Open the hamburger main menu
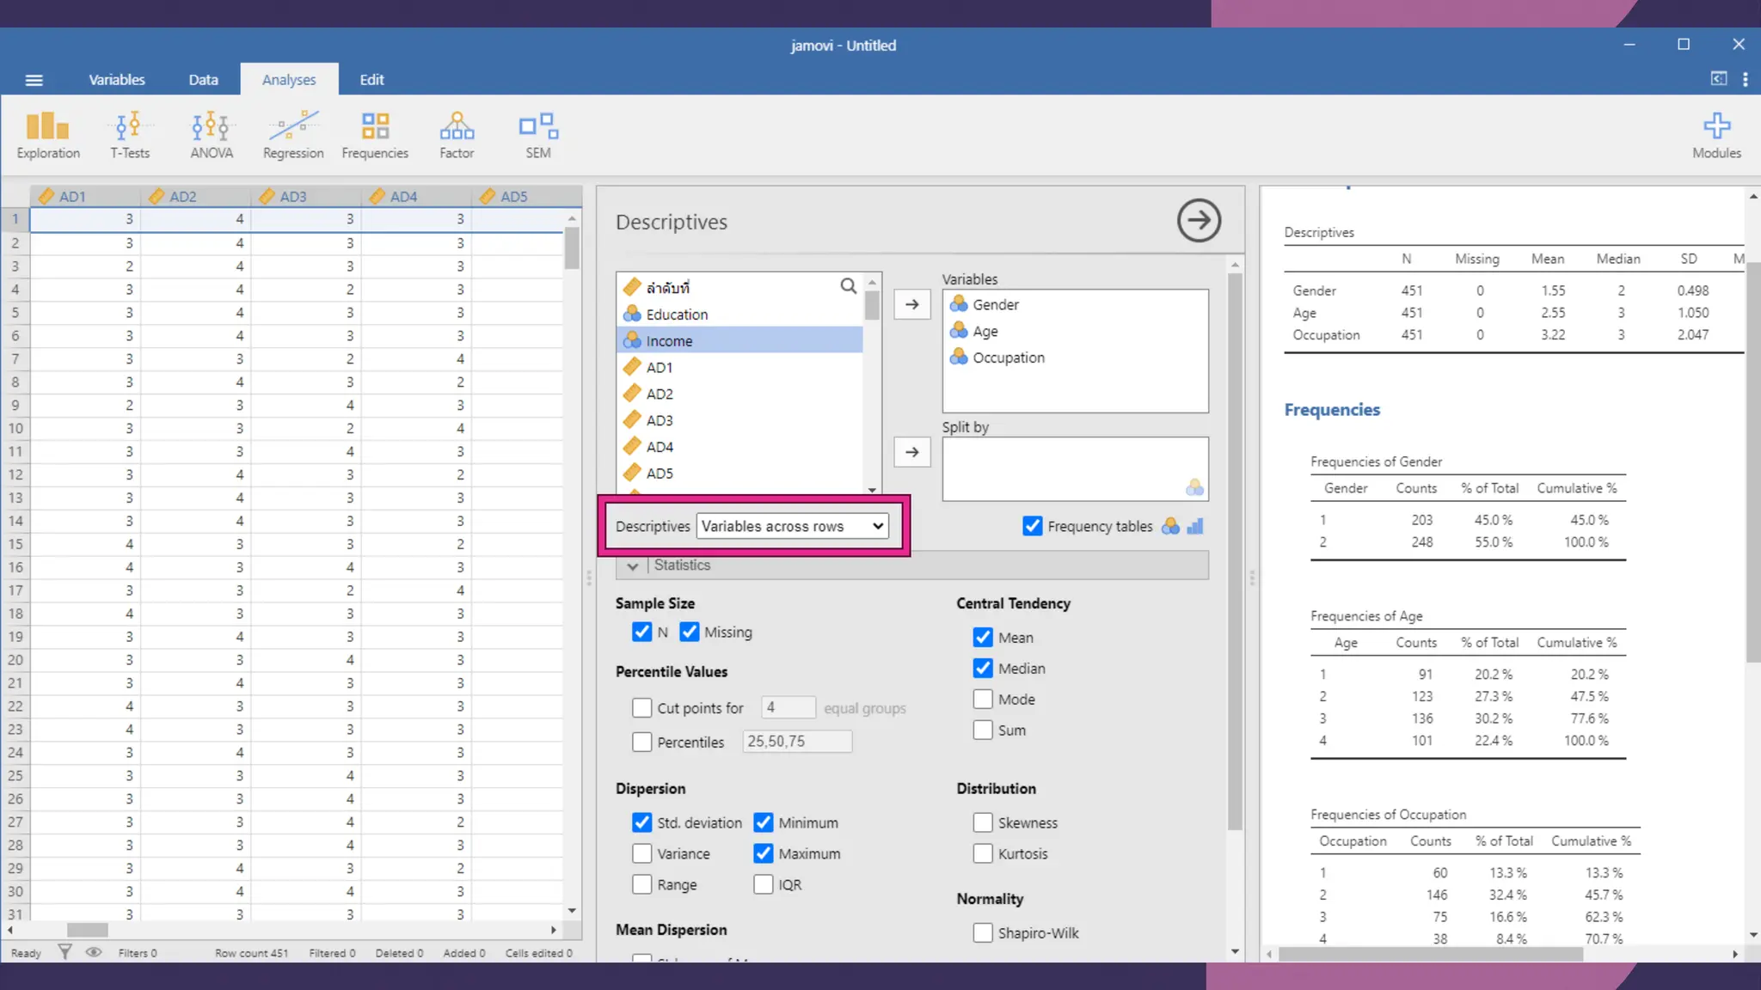This screenshot has width=1761, height=990. (x=34, y=80)
